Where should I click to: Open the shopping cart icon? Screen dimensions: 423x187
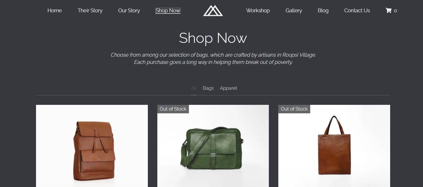pos(388,10)
